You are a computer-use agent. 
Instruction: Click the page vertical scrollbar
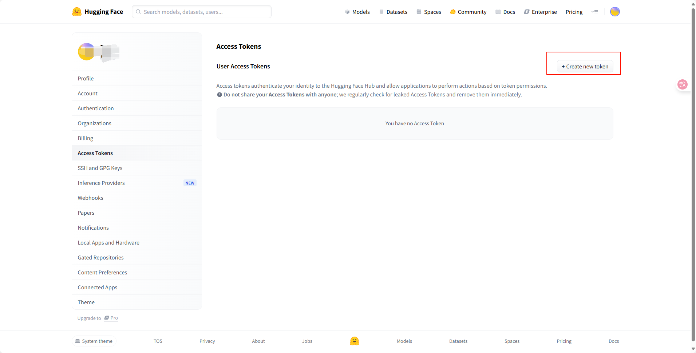(x=693, y=175)
